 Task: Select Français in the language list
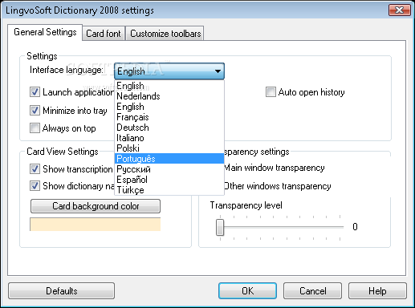(169, 117)
